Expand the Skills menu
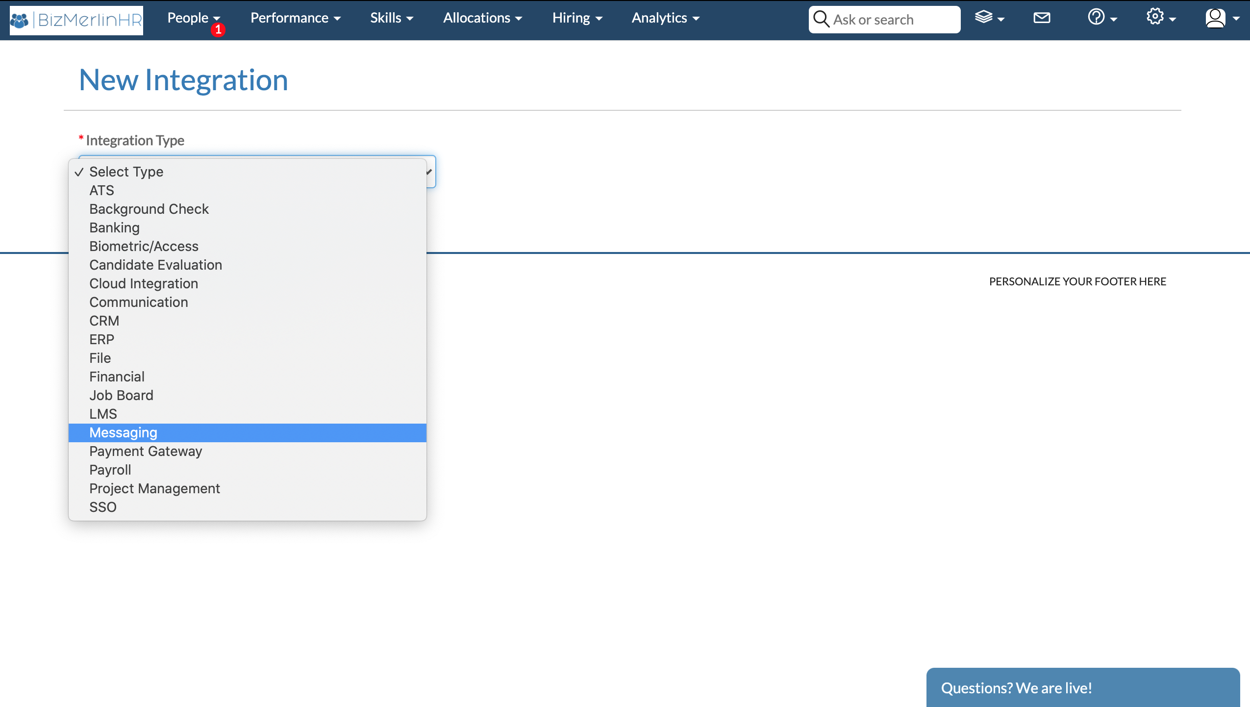Viewport: 1250px width, 707px height. pyautogui.click(x=392, y=18)
